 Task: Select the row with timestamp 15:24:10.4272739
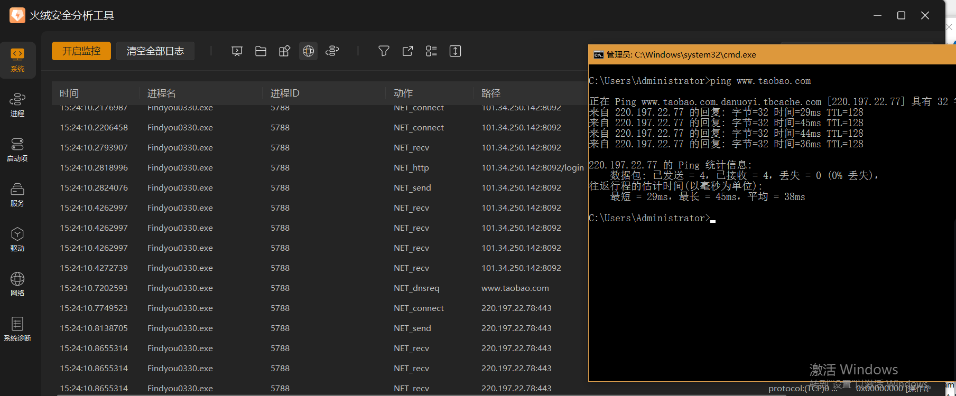click(320, 268)
